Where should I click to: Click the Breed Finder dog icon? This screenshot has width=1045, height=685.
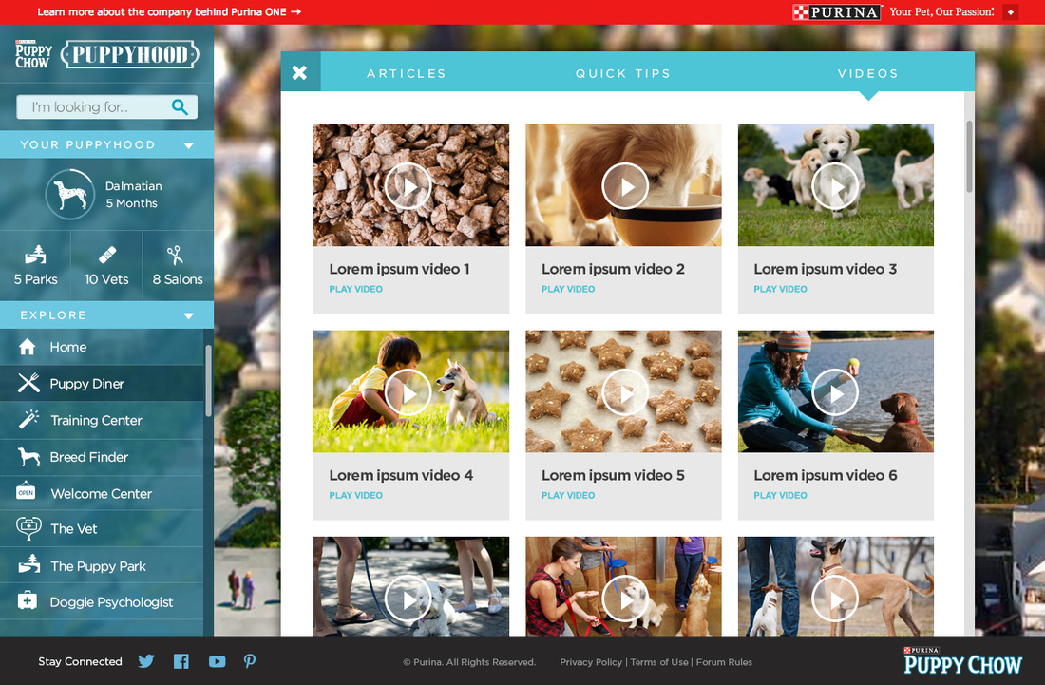click(x=28, y=456)
